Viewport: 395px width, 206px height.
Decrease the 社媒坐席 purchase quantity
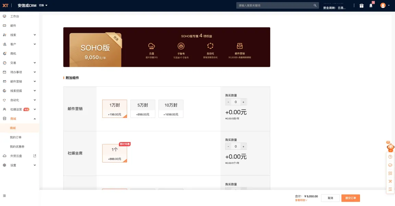point(228,146)
